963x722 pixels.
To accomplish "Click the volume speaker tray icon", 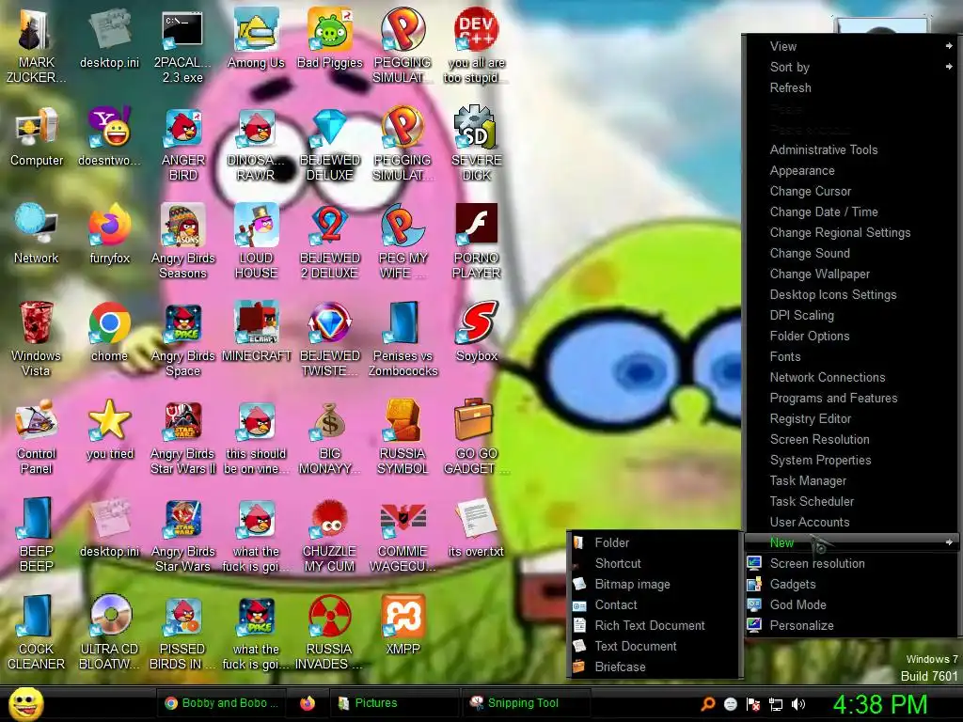I will (798, 704).
